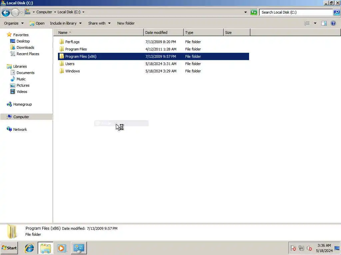The height and width of the screenshot is (255, 341).
Task: Open the Share with menu
Action: (99, 23)
